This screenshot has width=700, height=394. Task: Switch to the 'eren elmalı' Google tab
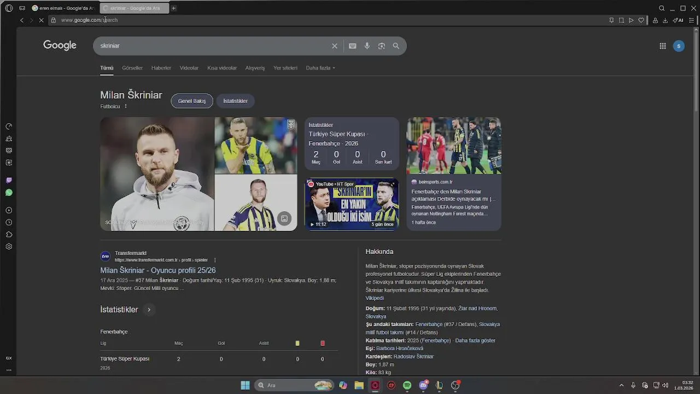coord(63,8)
